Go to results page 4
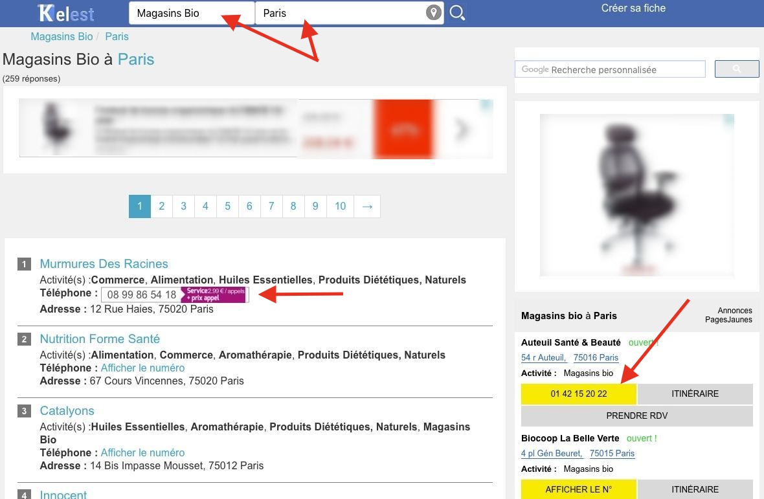 tap(206, 206)
